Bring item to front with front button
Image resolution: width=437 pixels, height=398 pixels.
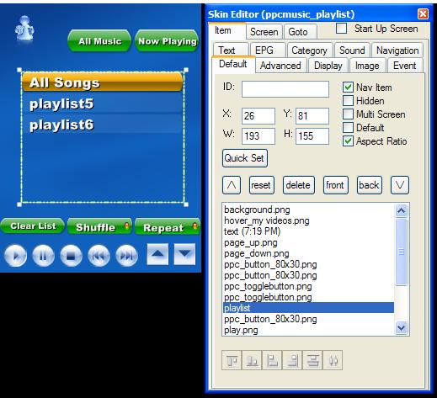(336, 185)
